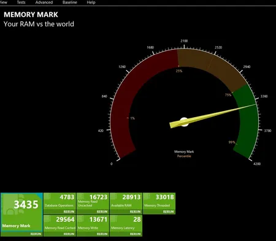Select the Memory Threaded 33018 tile
Viewport: 276px width, 241px height.
coord(159,201)
